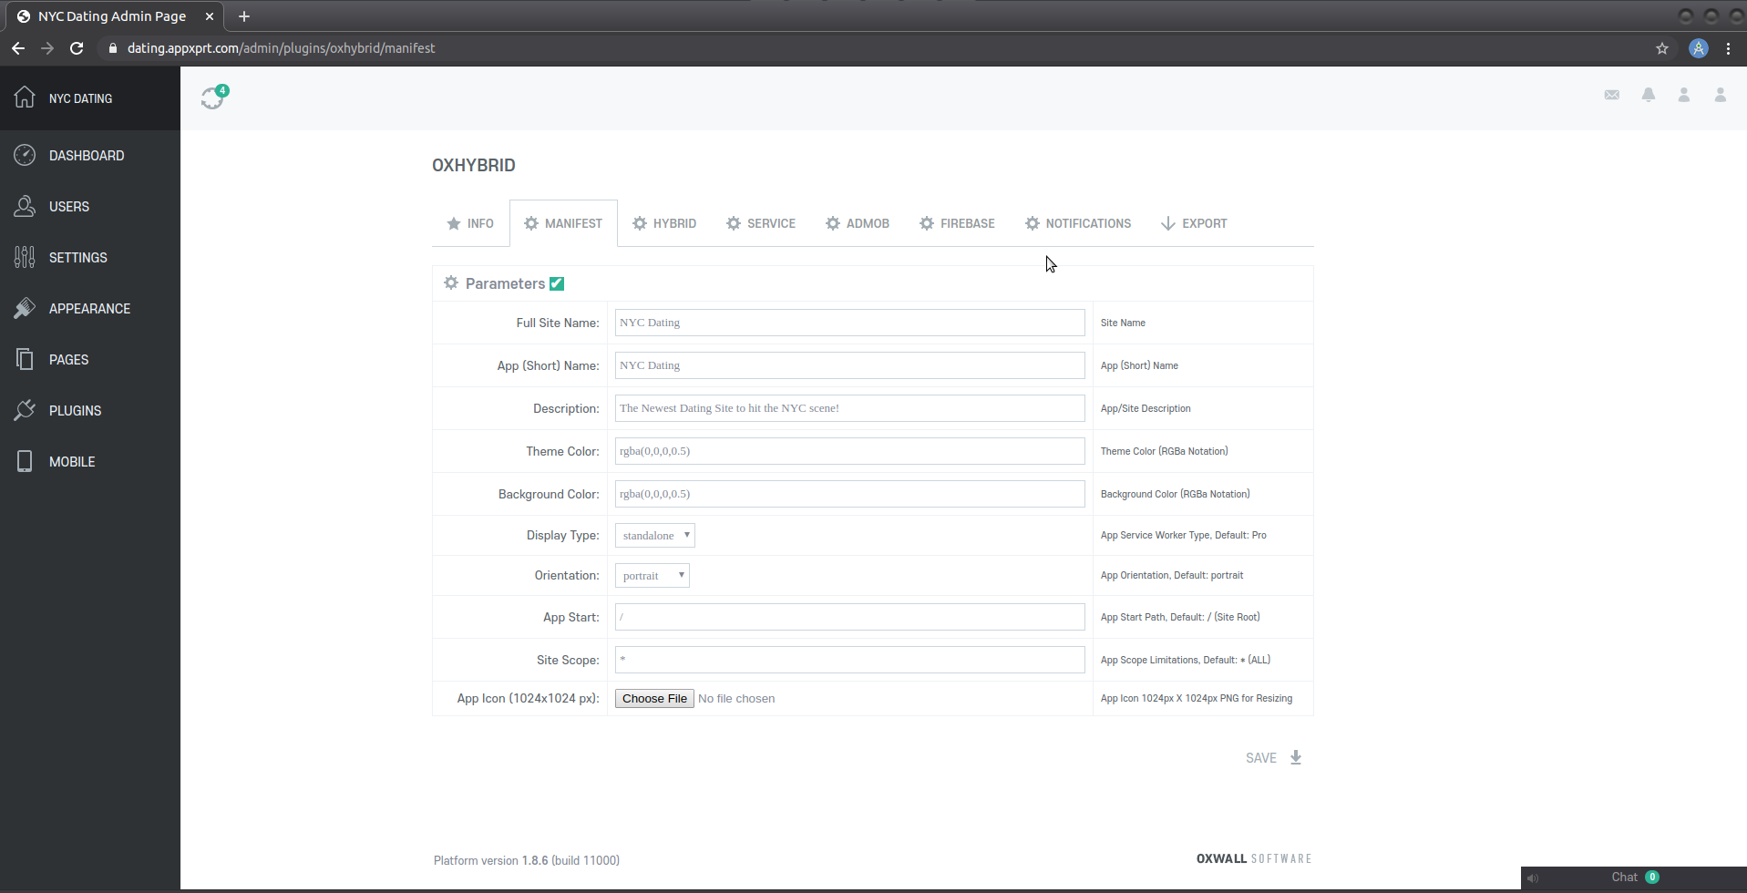Image resolution: width=1747 pixels, height=893 pixels.
Task: Bookmark this page with star icon
Action: click(1661, 48)
